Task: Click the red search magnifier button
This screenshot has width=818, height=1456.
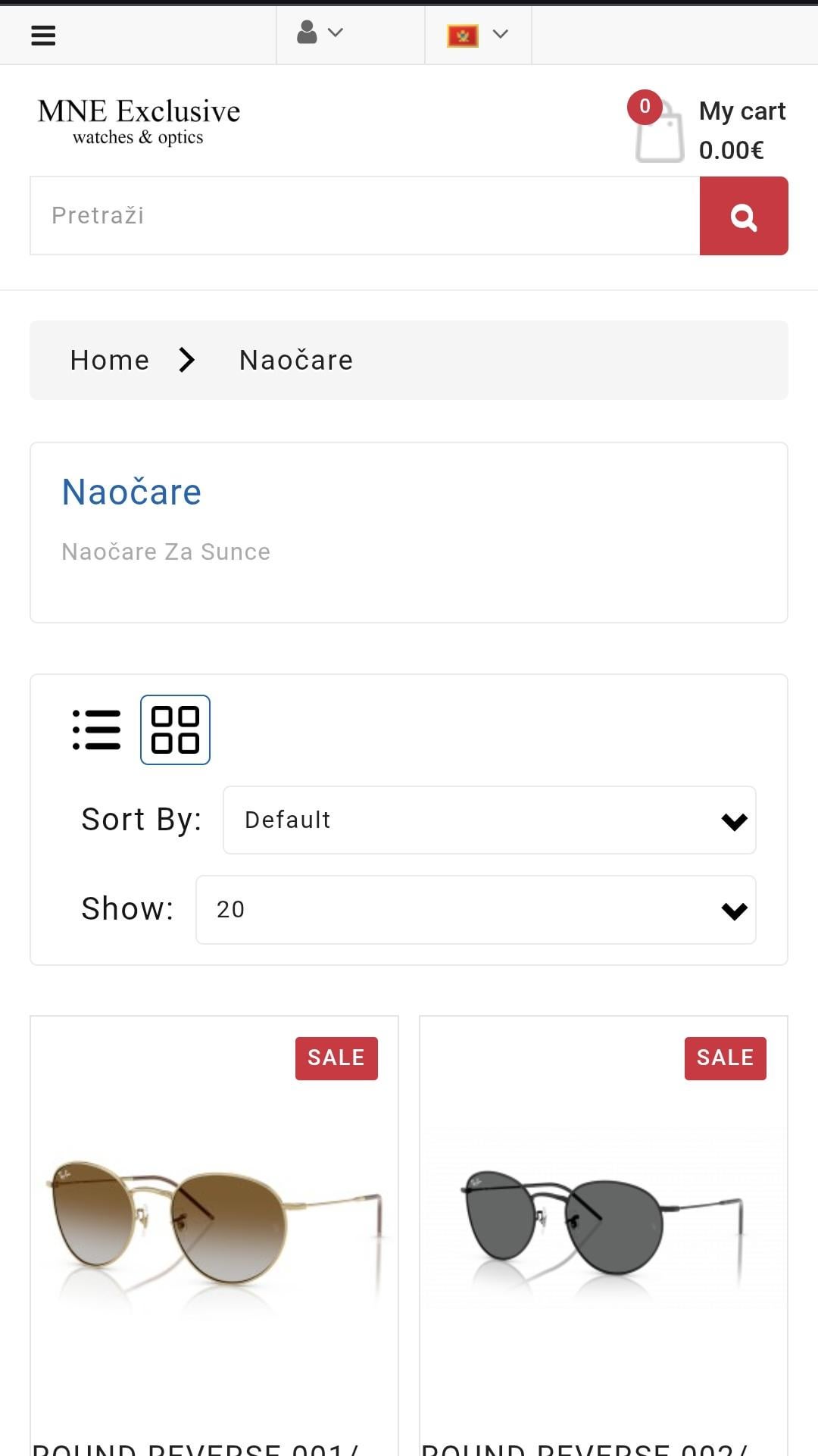Action: 743,216
